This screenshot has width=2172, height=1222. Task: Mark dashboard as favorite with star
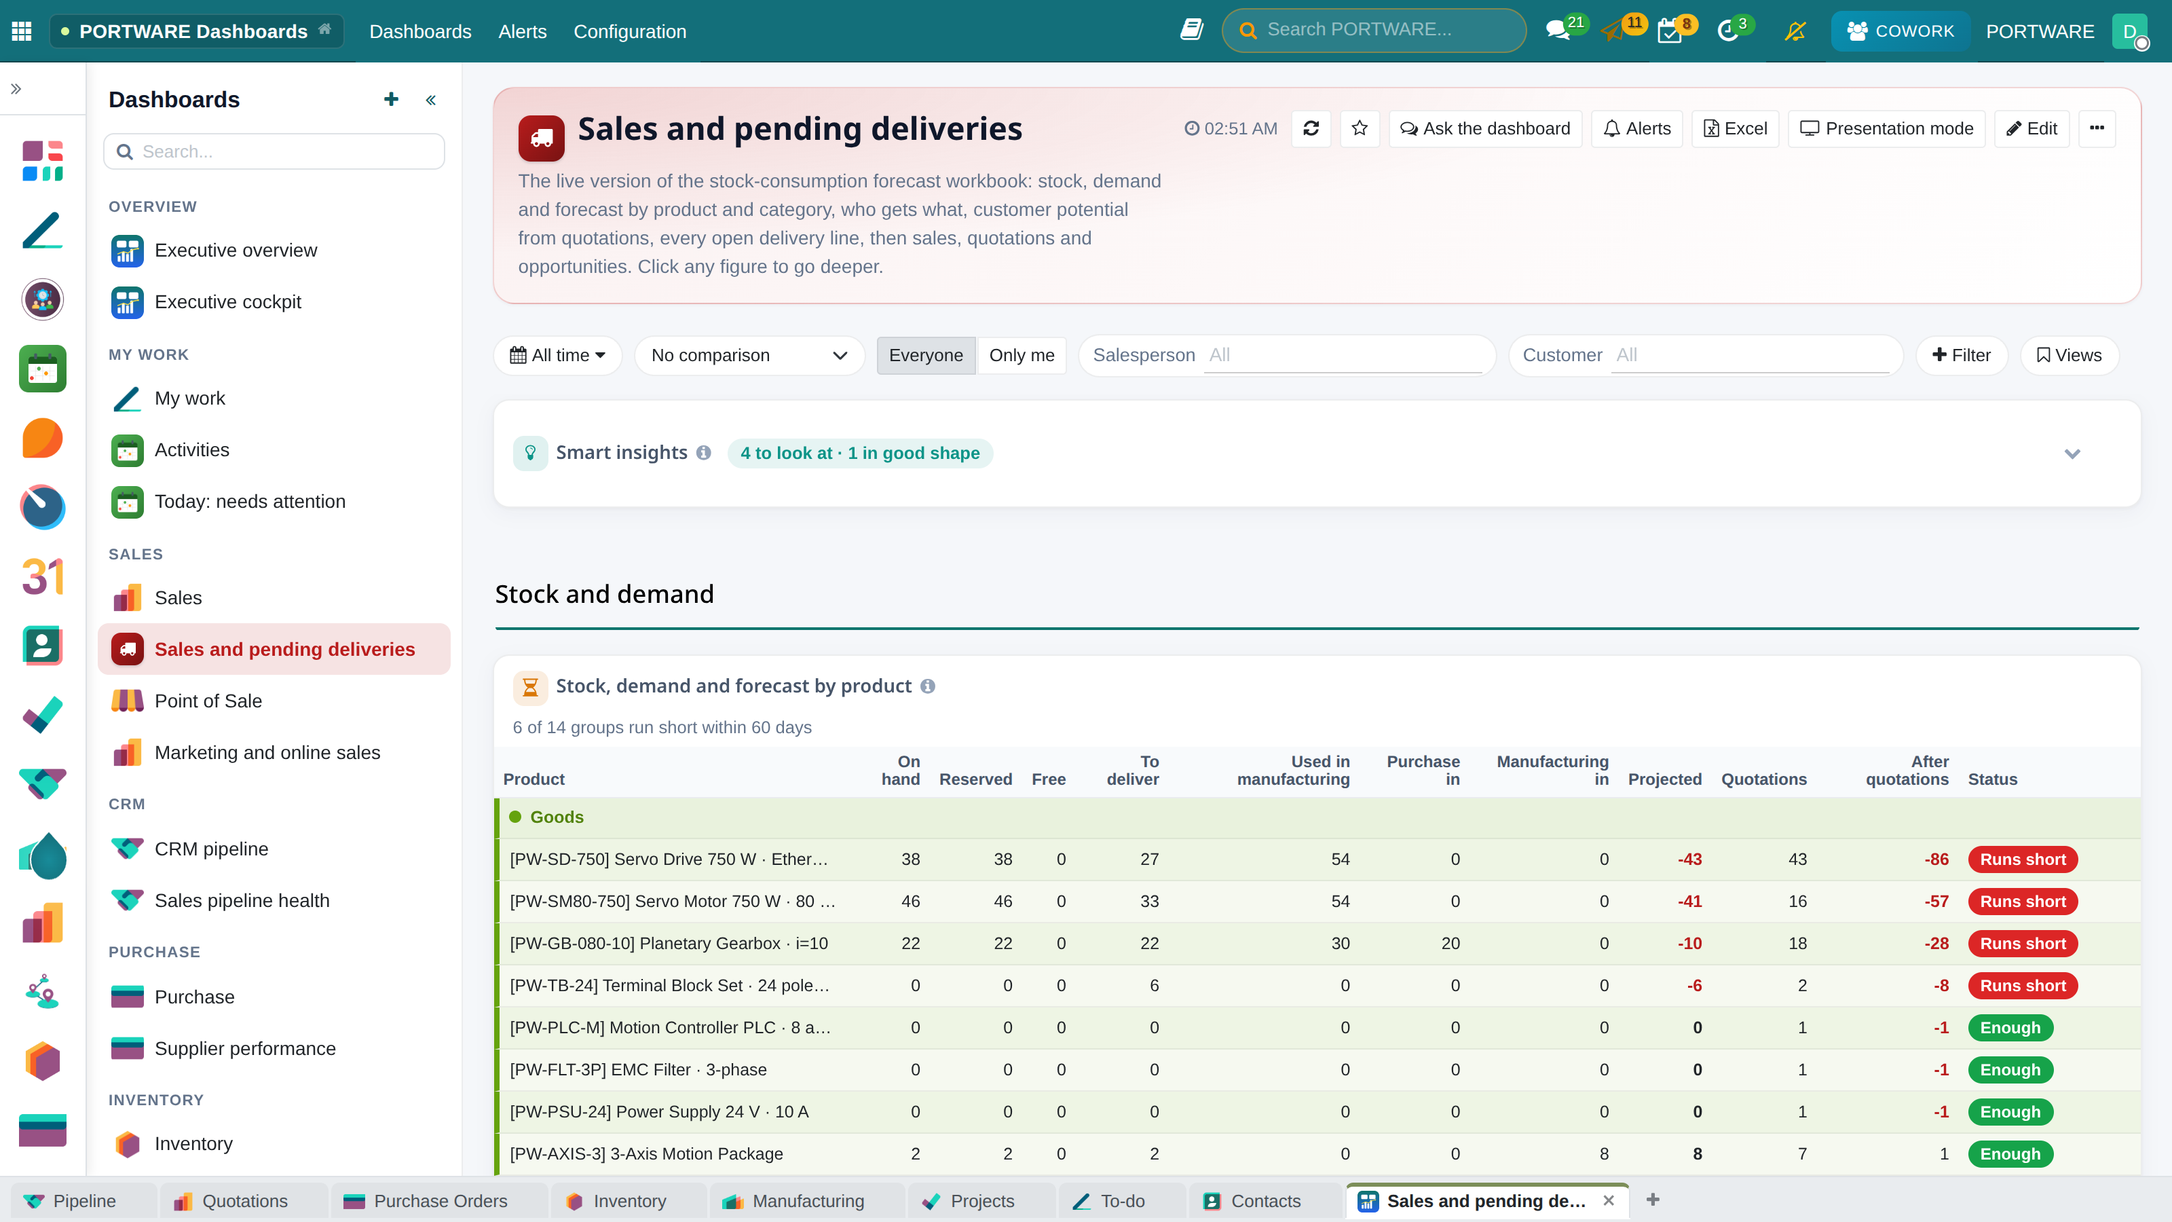[1359, 128]
